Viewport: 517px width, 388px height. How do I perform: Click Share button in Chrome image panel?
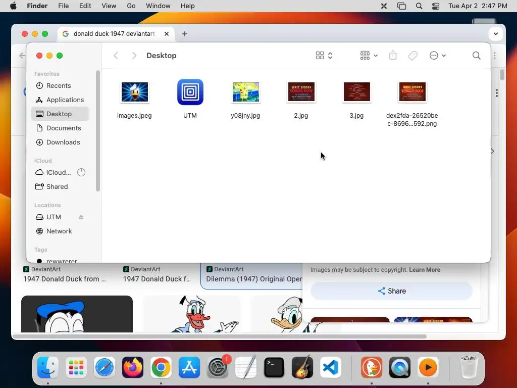(391, 291)
